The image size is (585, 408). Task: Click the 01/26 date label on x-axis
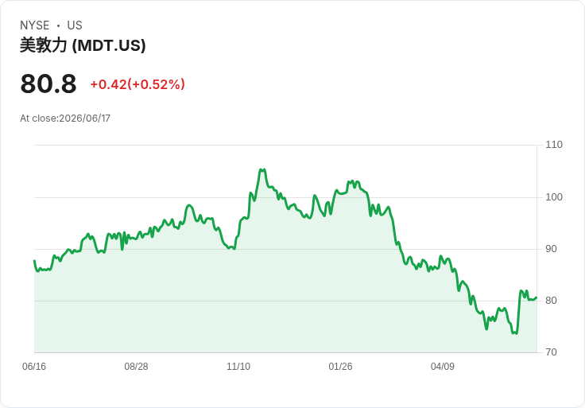(340, 367)
